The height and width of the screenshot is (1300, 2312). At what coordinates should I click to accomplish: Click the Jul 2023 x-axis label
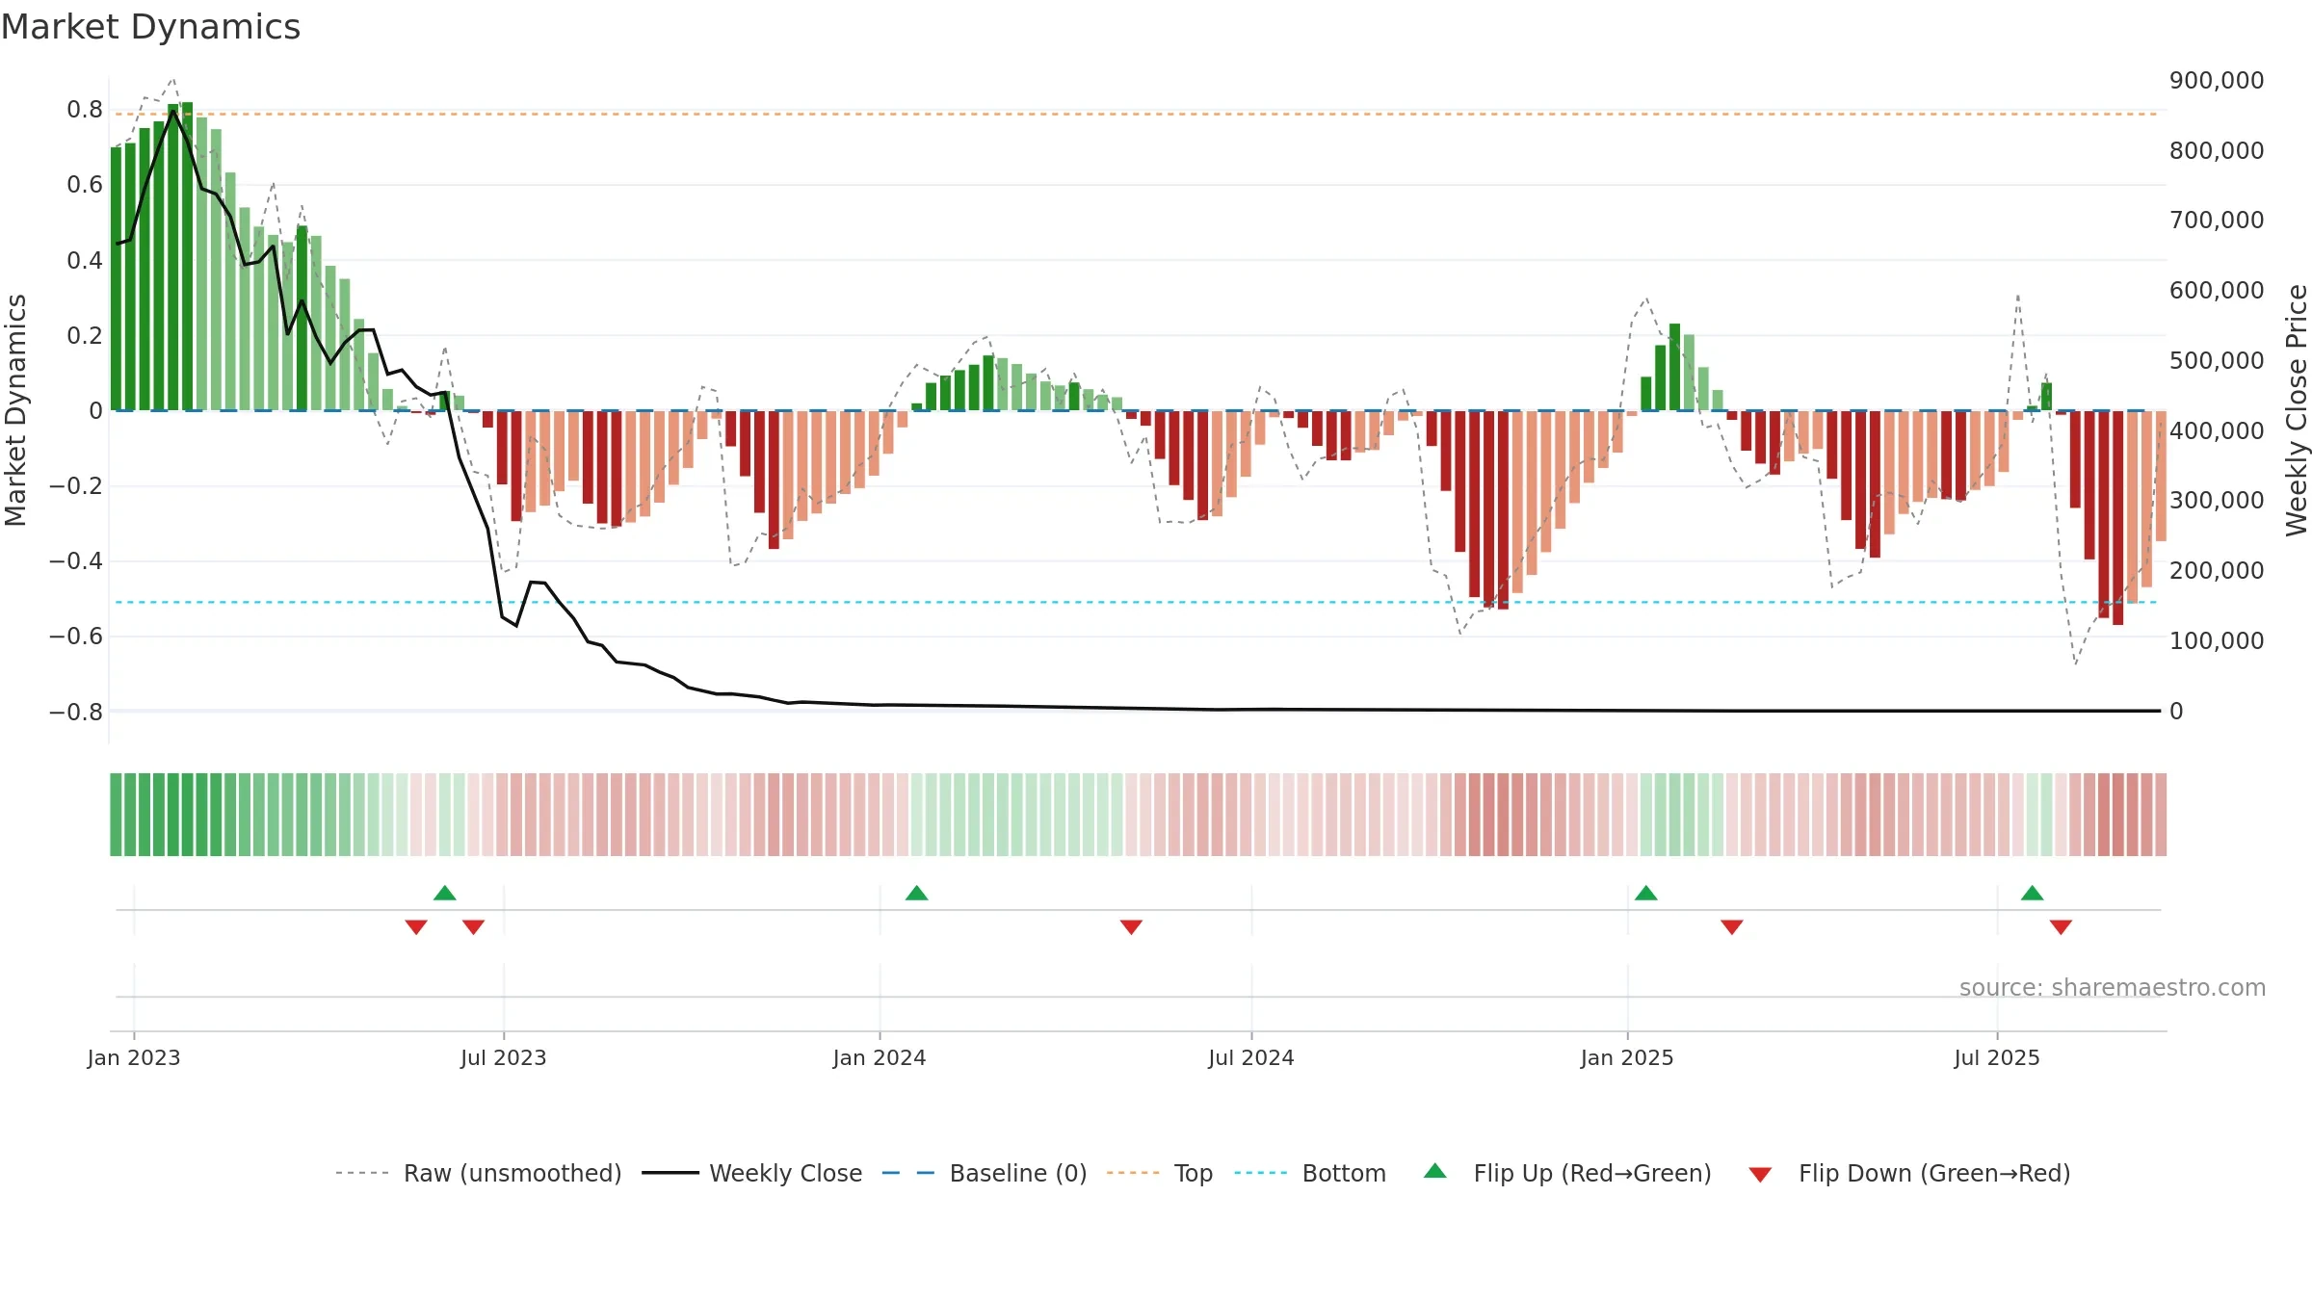point(504,1058)
